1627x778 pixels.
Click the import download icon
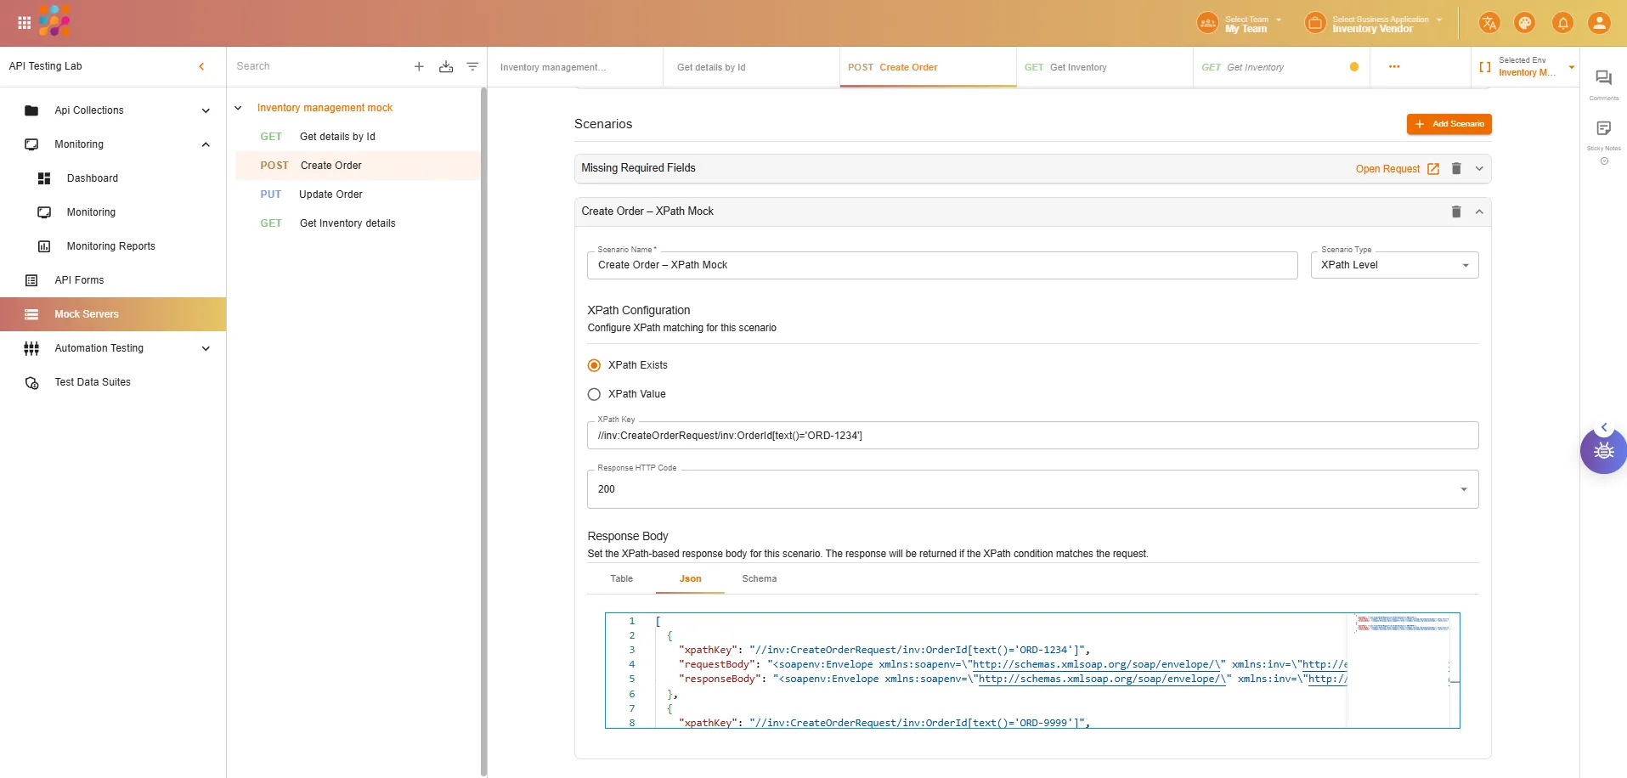coord(446,66)
